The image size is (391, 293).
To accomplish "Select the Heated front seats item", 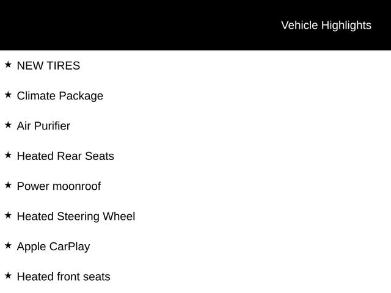I will coord(64,277).
